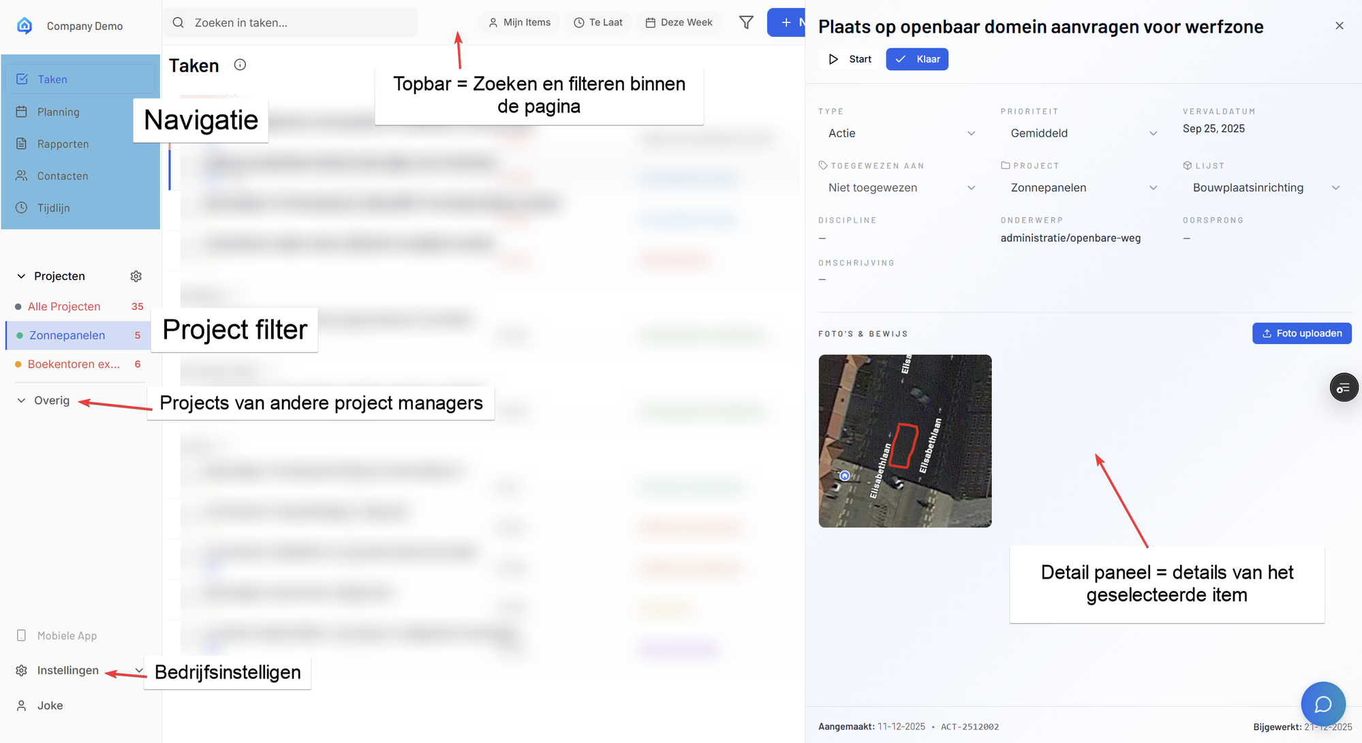Click the info icon next to Taken heading

coord(240,65)
